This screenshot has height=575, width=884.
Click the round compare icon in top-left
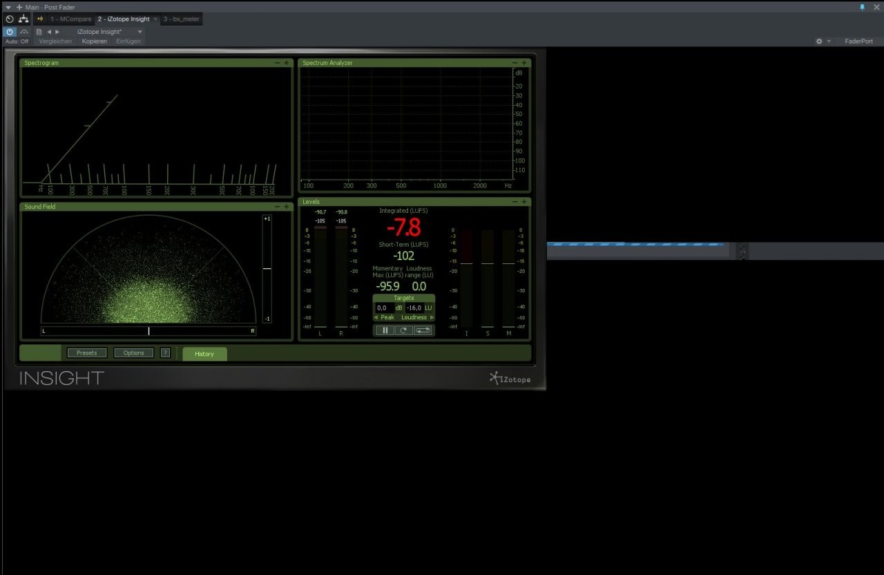point(10,19)
